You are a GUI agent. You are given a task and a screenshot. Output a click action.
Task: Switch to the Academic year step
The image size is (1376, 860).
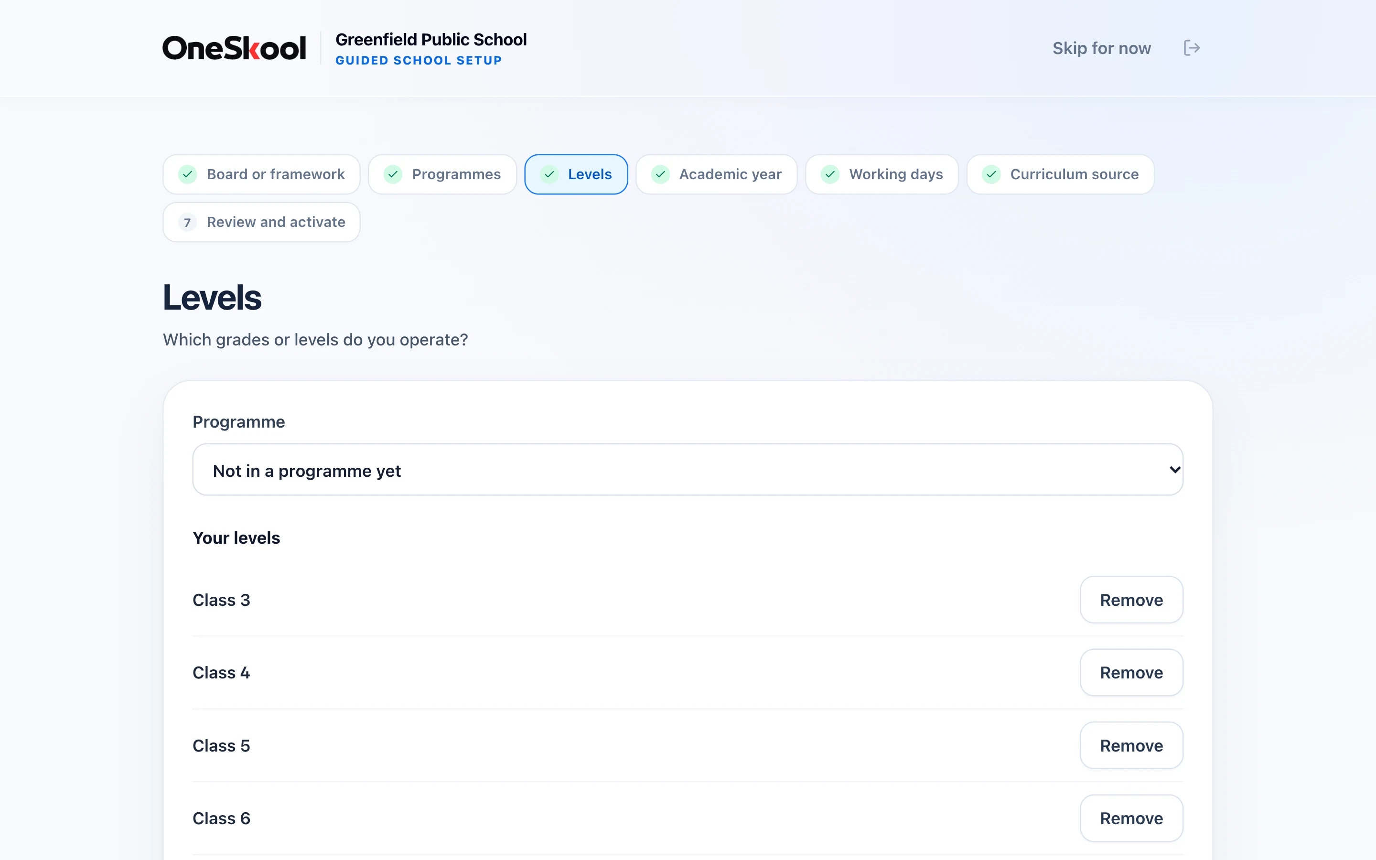click(x=717, y=174)
